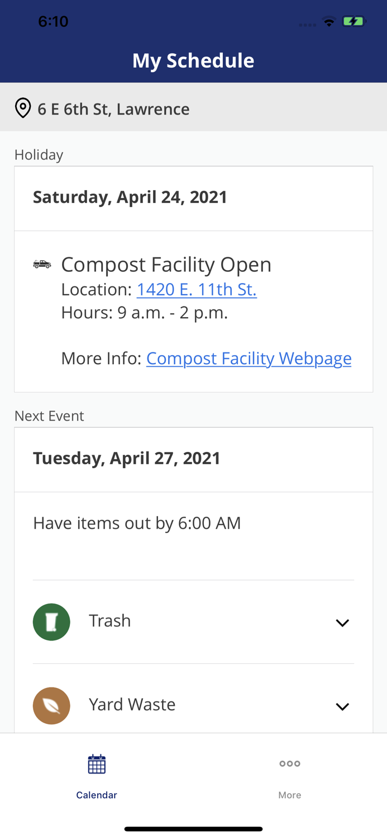Viewport: 387px width, 839px height.
Task: Select the Saturday, April 24, 2021 header
Action: tap(130, 197)
